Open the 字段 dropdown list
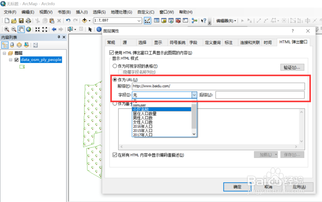 [x=194, y=95]
